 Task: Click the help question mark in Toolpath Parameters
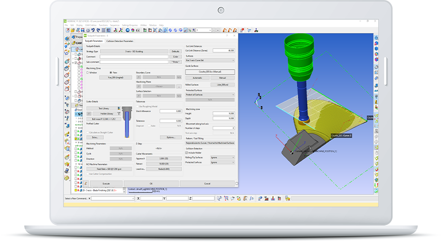227,36
